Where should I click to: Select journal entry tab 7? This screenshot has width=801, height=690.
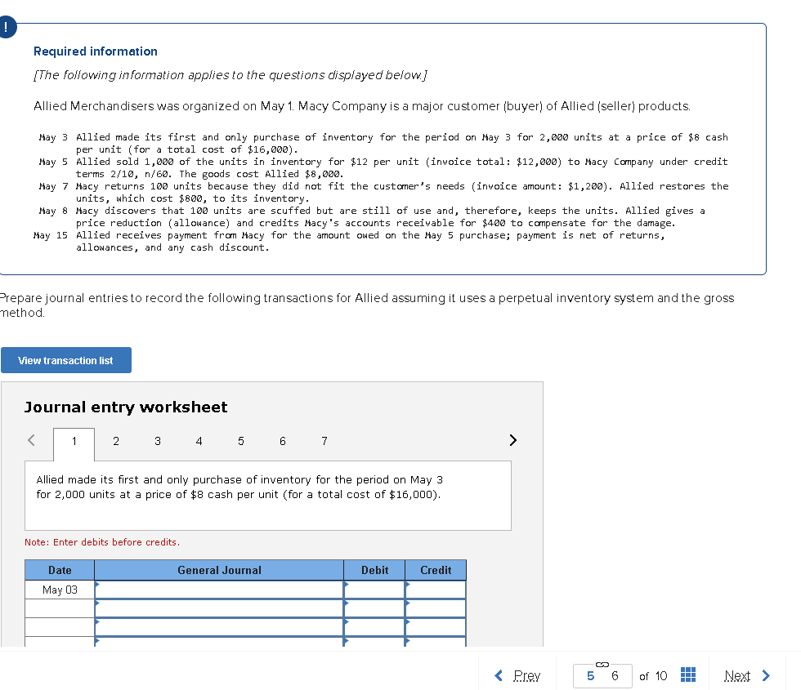point(324,442)
